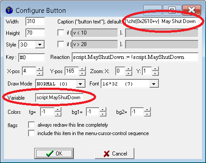The image size is (206, 163).
Task: Decrease the Y-pos value with down arrow
Action: tap(82, 73)
